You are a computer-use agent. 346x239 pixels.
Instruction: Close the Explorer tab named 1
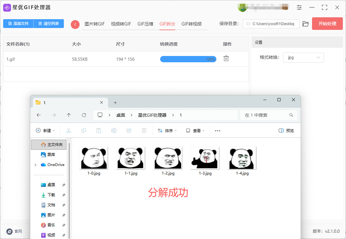pos(101,103)
